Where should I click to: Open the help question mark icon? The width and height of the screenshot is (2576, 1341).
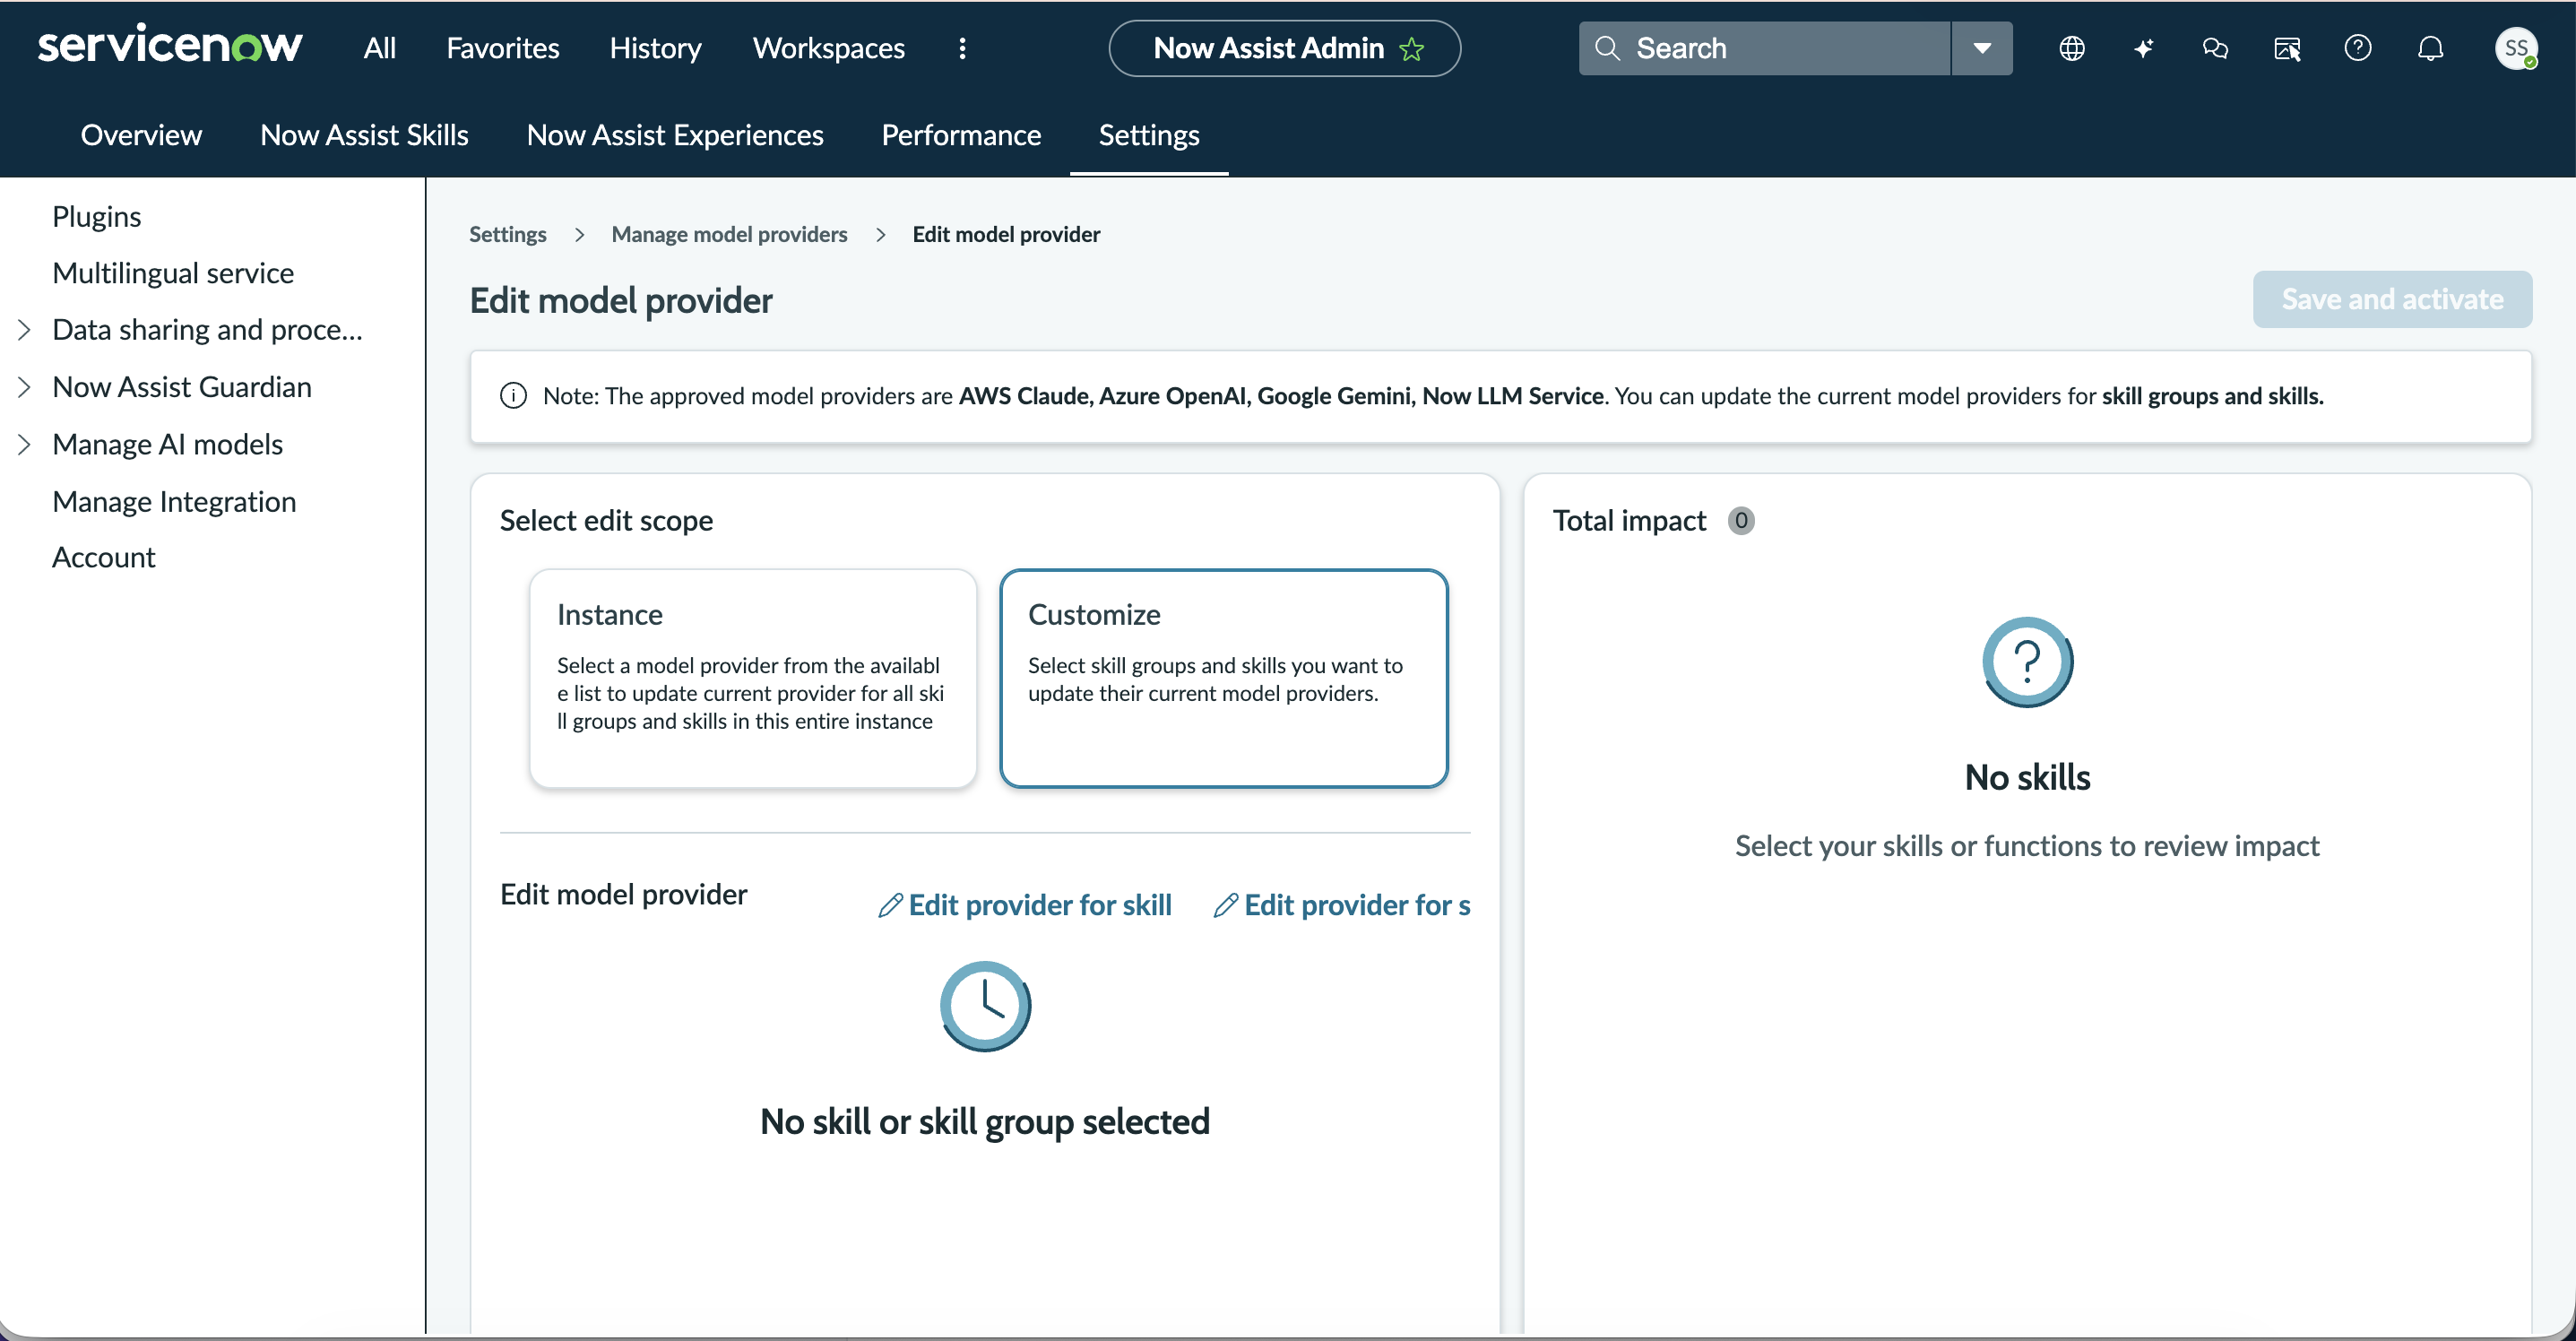pos(2358,48)
